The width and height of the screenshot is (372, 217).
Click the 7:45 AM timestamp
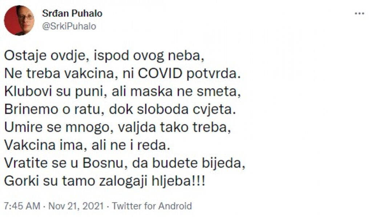(21, 206)
